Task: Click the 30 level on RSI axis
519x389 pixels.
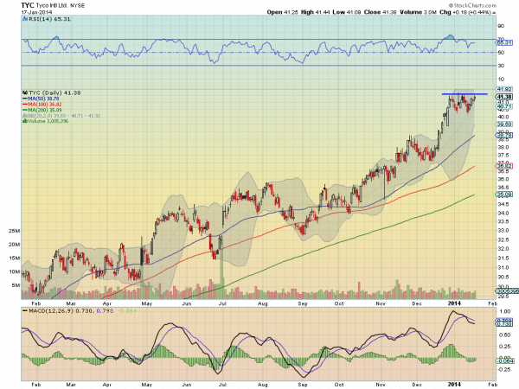Action: [x=501, y=66]
